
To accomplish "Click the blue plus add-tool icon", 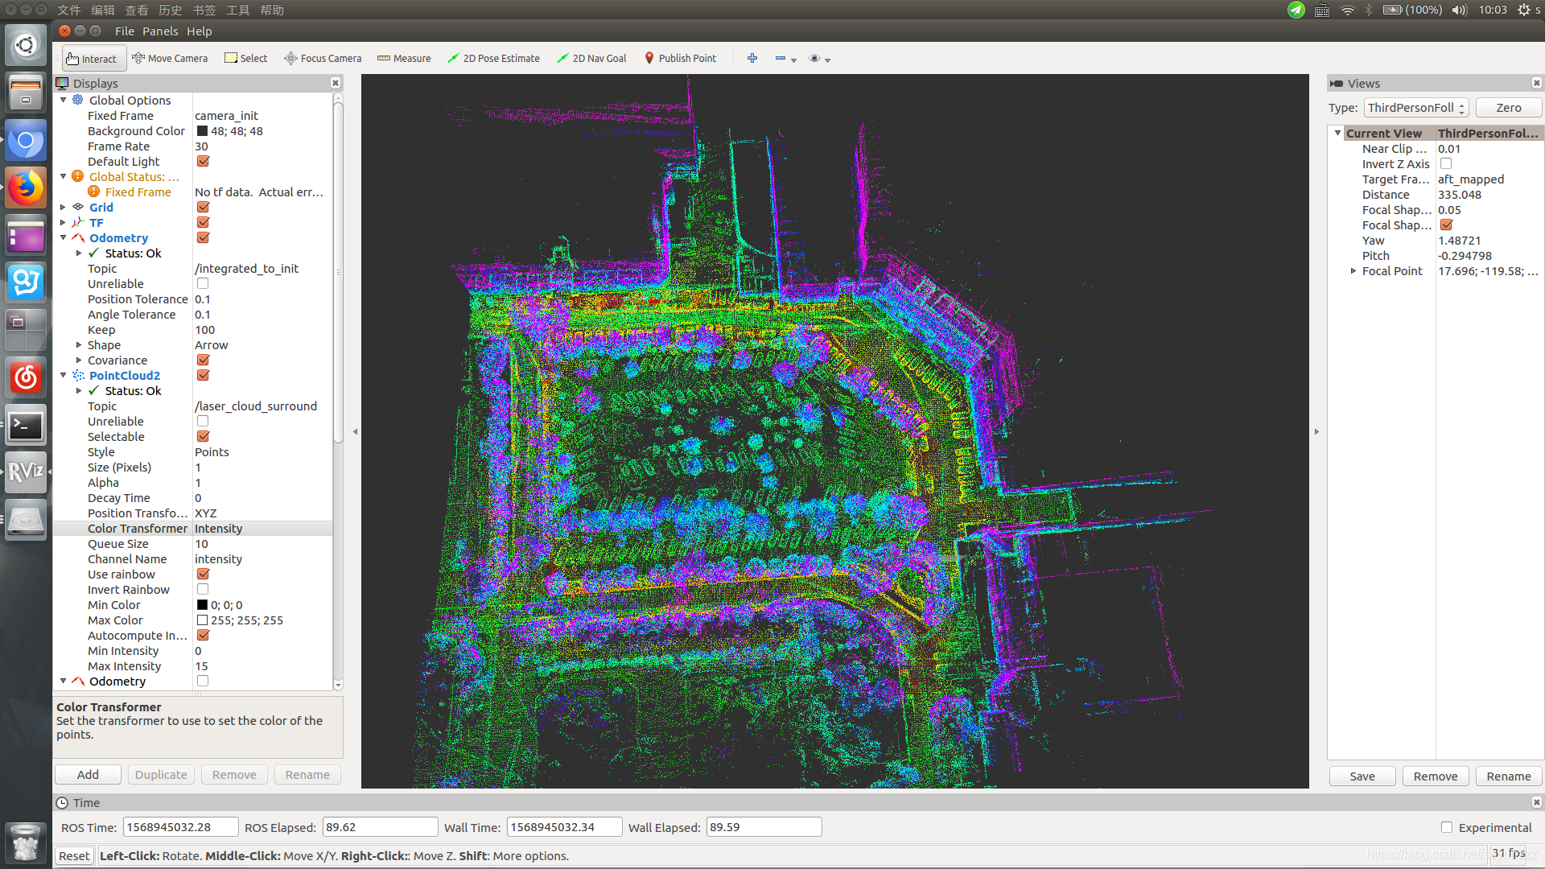I will point(752,58).
